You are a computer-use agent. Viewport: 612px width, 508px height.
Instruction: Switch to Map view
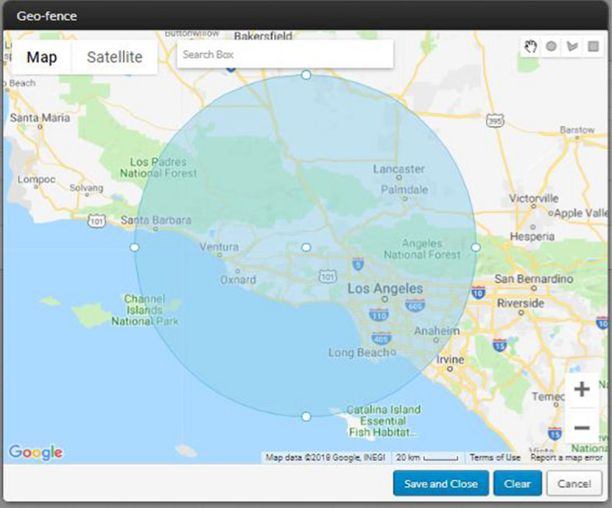42,58
